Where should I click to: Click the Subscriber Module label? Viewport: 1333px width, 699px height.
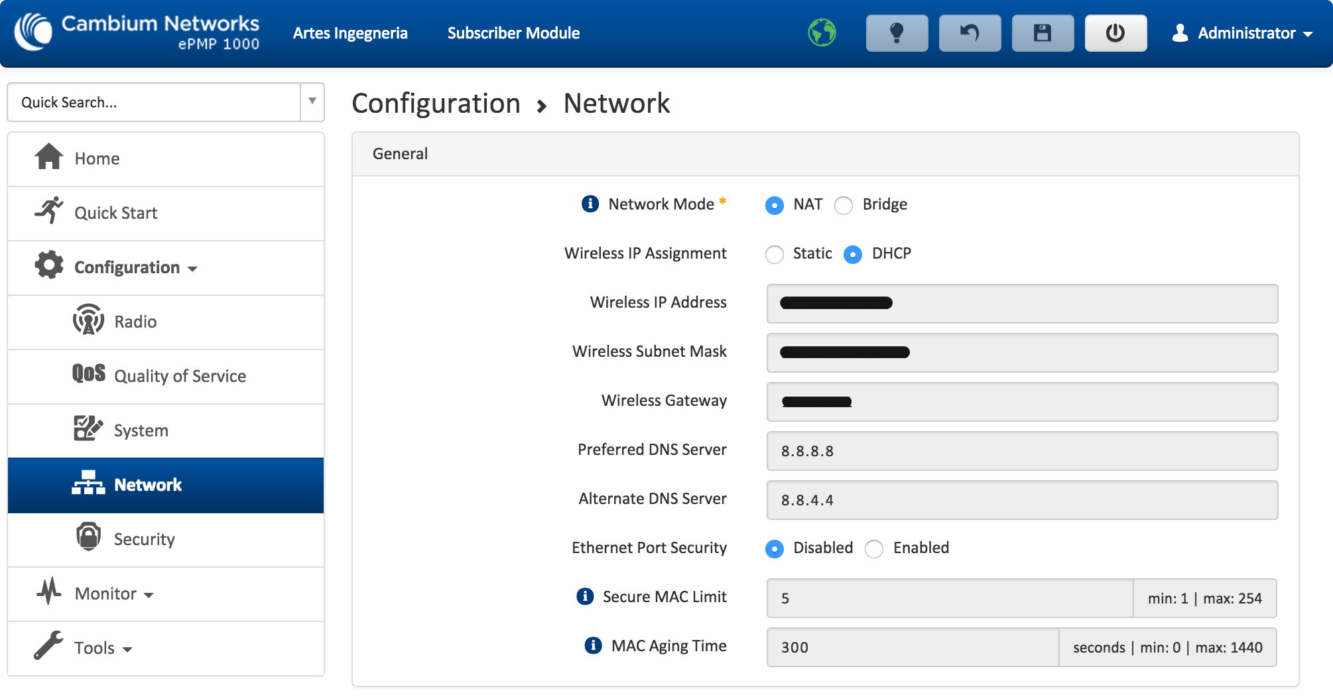point(513,33)
